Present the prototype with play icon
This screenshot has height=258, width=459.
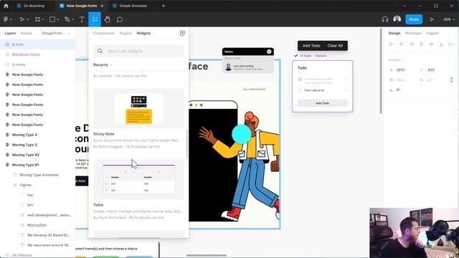pyautogui.click(x=432, y=19)
